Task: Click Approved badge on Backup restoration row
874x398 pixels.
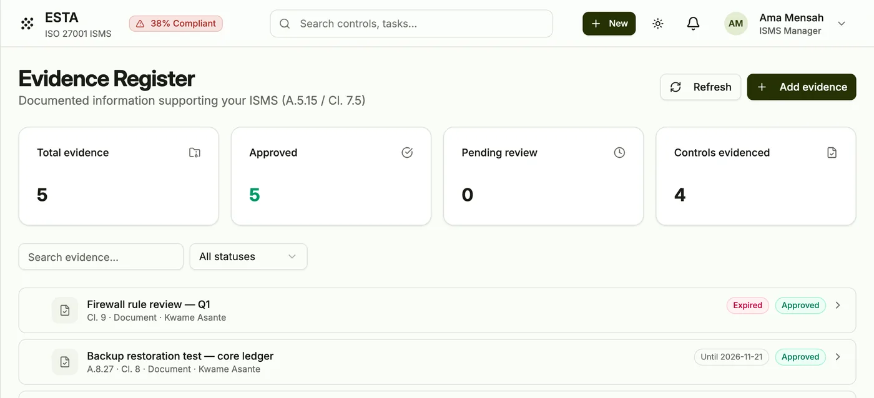Action: pos(800,357)
